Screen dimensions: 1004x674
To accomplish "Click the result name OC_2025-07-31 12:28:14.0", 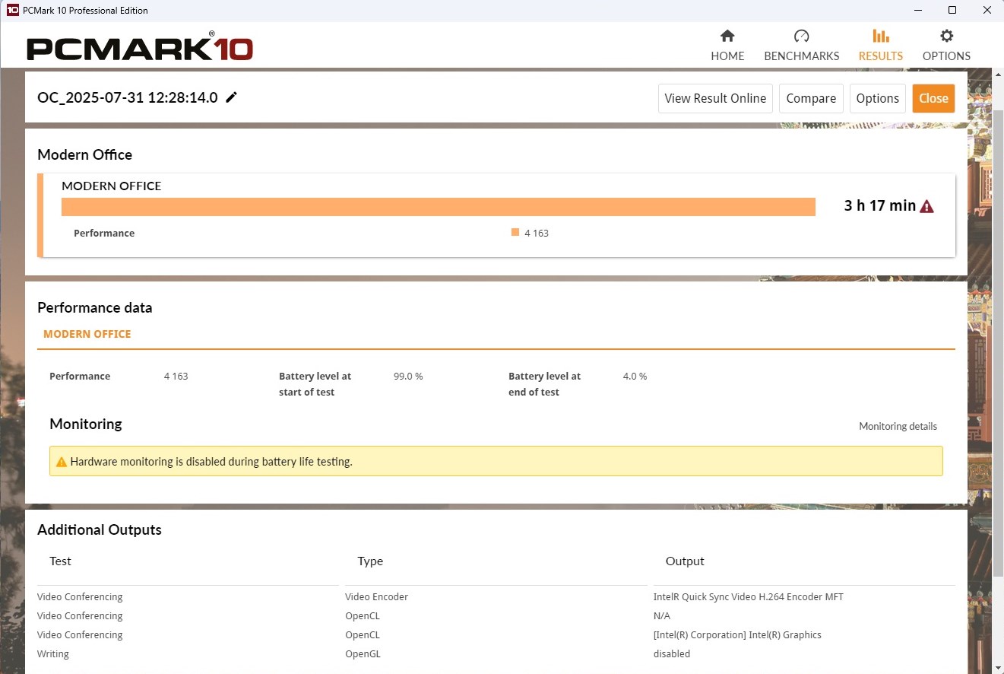I will tap(128, 97).
